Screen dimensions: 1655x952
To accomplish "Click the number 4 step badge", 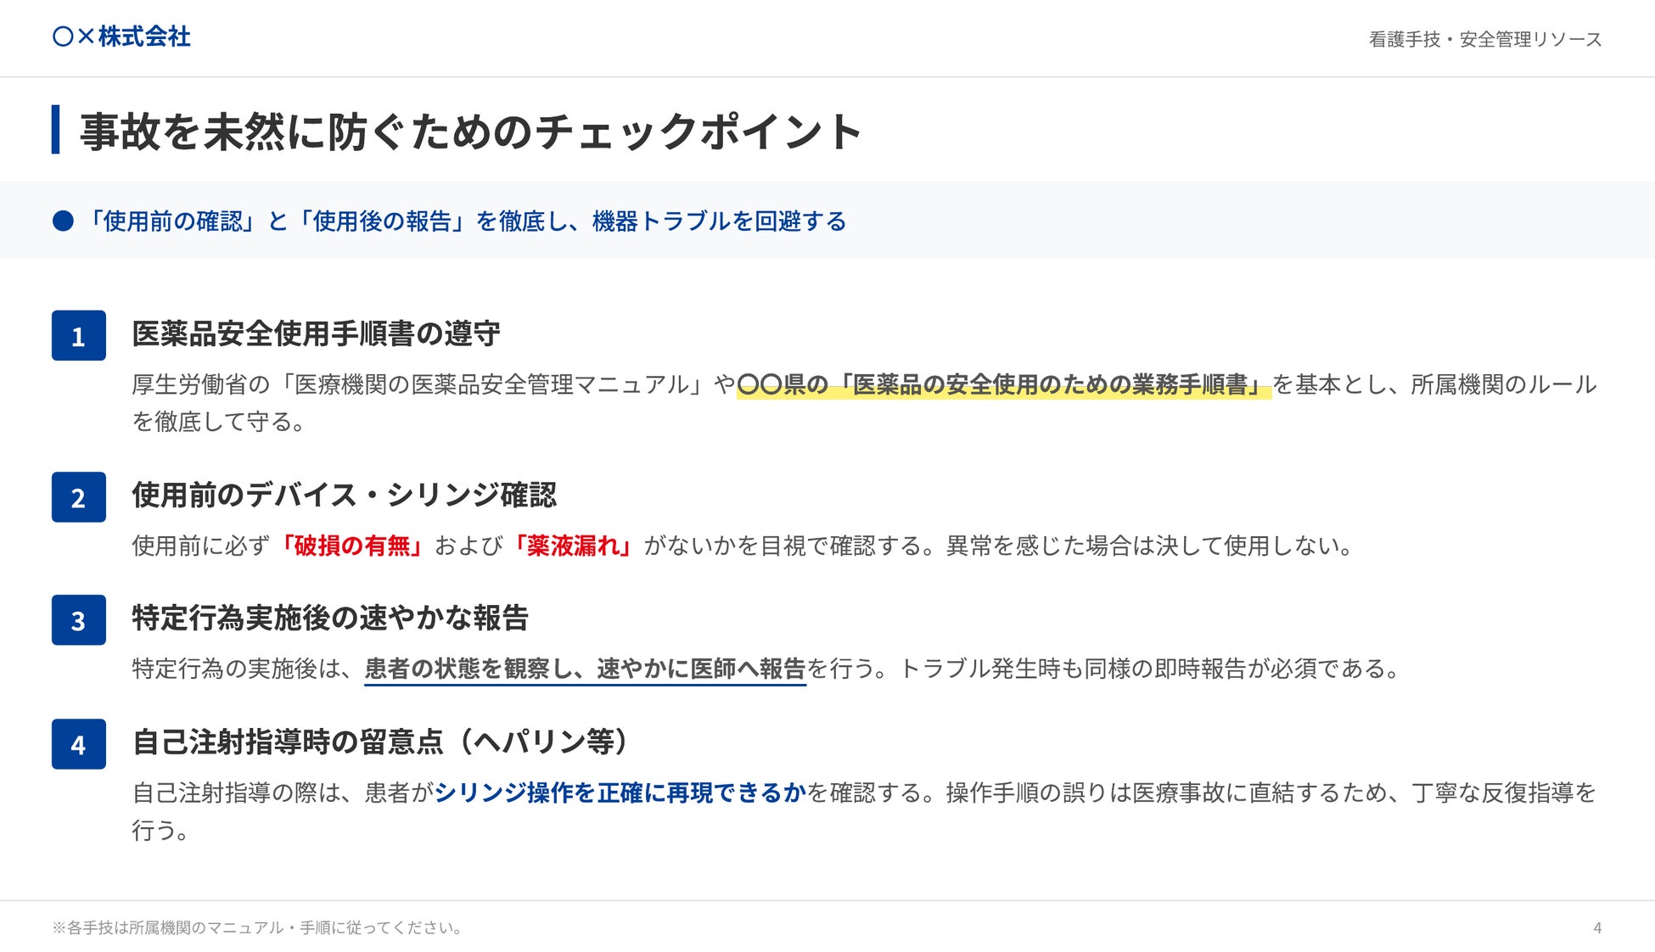I will coord(78,744).
